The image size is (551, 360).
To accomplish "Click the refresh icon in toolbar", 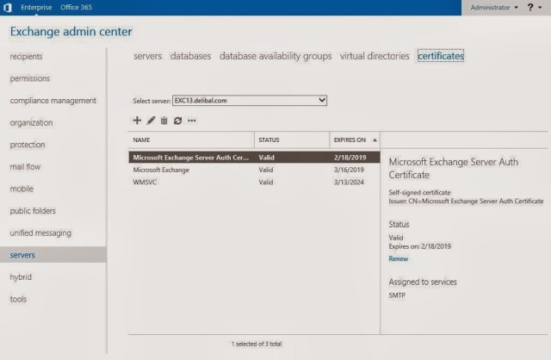I will click(x=177, y=121).
